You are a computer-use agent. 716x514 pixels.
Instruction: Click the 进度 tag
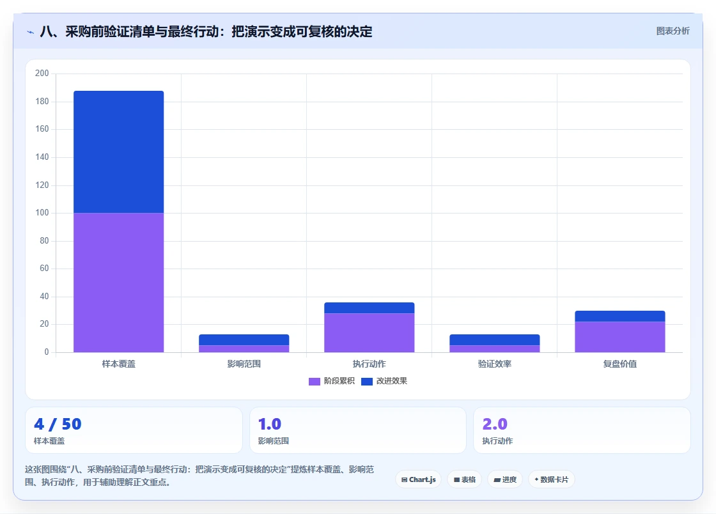tap(505, 479)
